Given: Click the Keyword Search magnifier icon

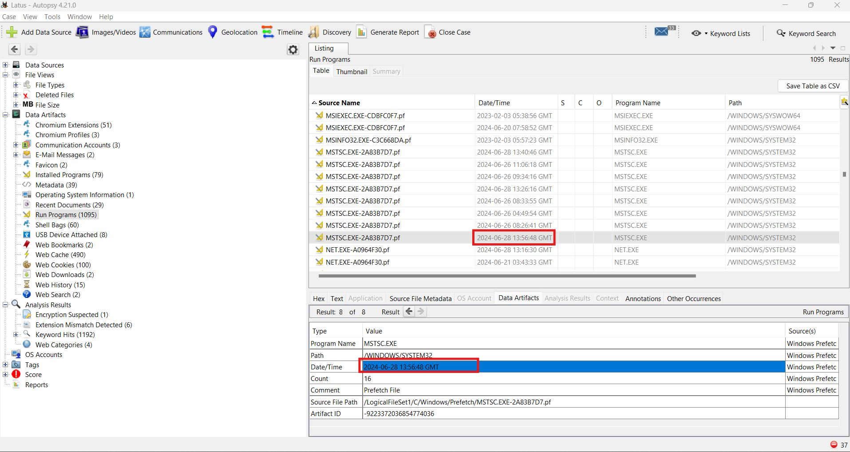Looking at the screenshot, I should point(781,33).
